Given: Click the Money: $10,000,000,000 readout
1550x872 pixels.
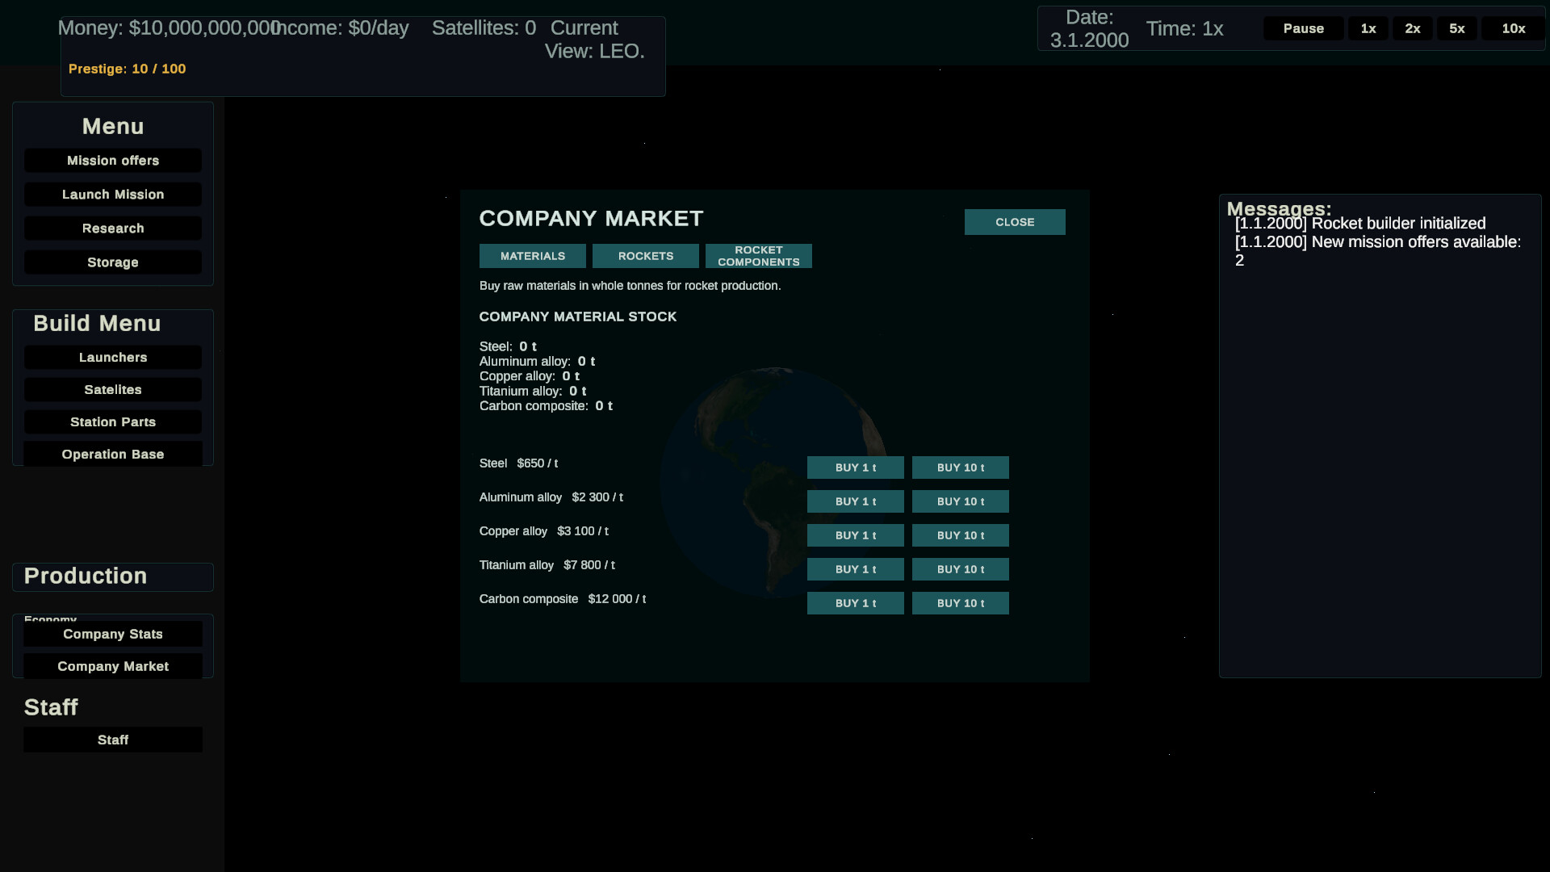Looking at the screenshot, I should [x=169, y=28].
